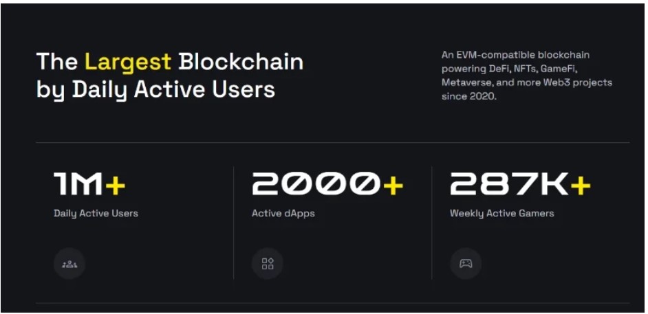This screenshot has width=648, height=314.
Task: Click the 'Metaverse, and more Web3 projects' line
Action: click(527, 82)
